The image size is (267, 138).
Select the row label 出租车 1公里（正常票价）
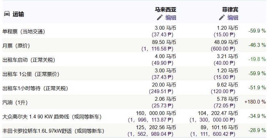pos(31,74)
